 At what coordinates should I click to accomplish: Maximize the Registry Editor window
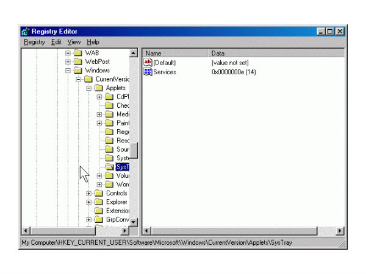click(x=330, y=32)
